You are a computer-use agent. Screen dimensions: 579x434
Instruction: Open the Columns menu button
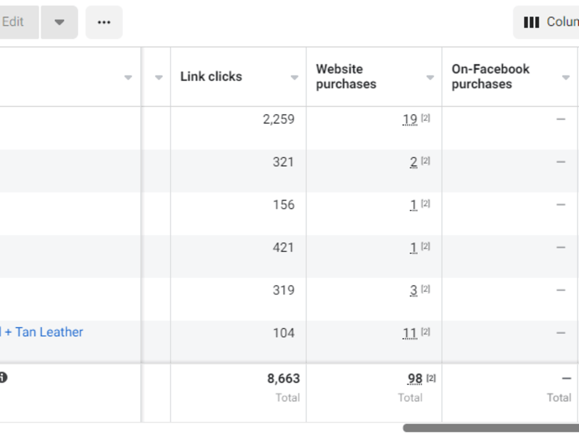[x=546, y=22]
